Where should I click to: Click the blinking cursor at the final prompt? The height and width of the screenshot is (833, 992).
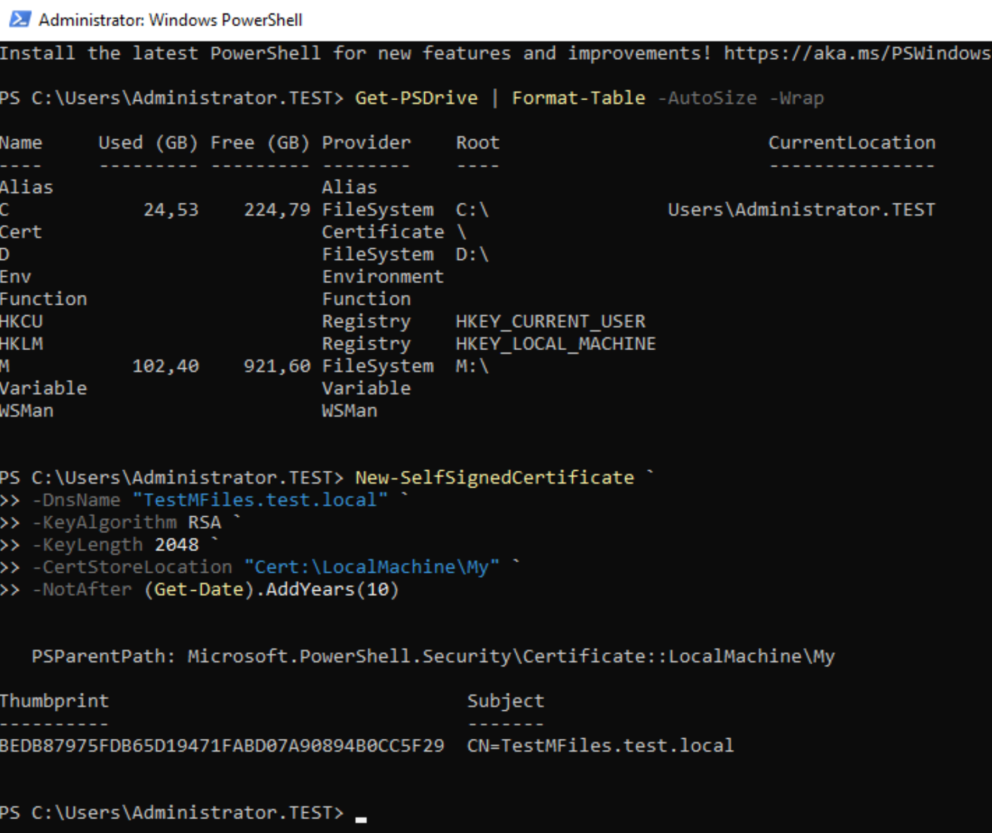pyautogui.click(x=361, y=820)
